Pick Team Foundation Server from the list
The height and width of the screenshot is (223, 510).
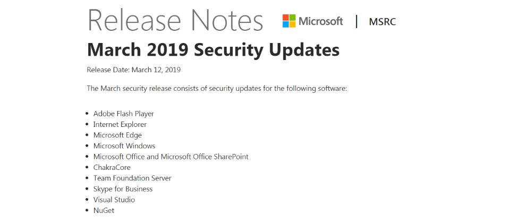click(x=132, y=178)
